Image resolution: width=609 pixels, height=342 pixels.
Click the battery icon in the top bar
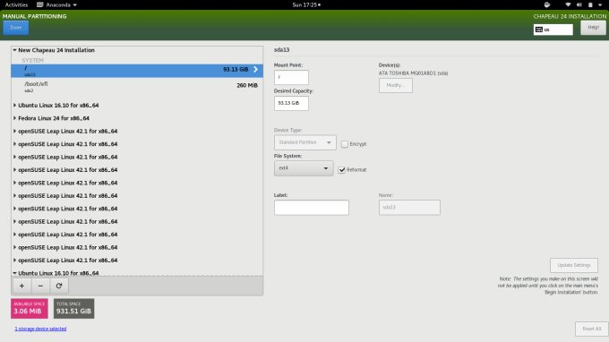tap(590, 4)
